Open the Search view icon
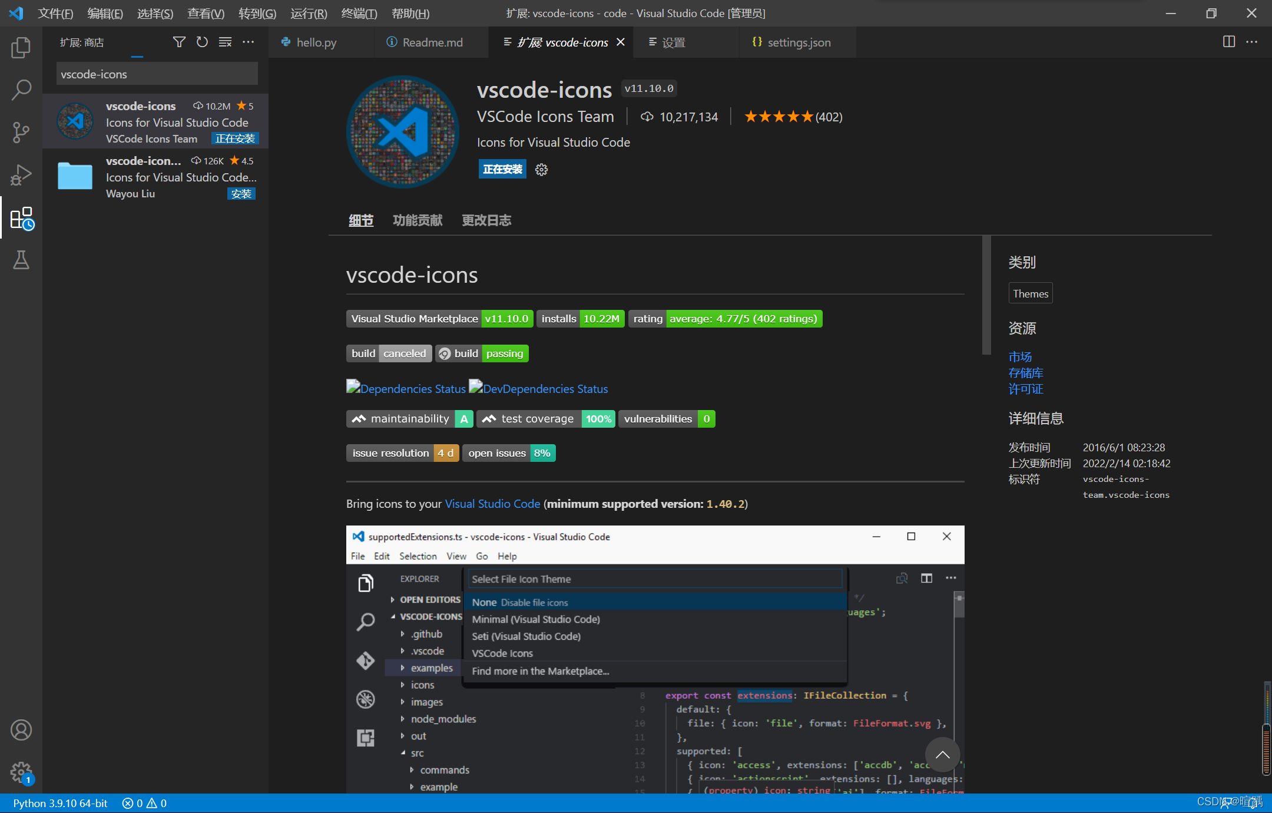Screen dimensions: 1272x813 21,90
